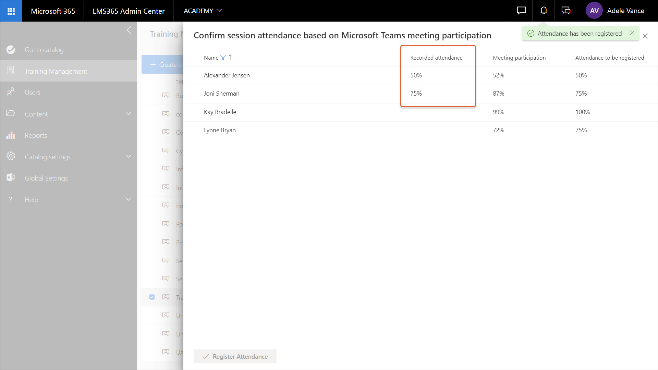Screen dimensions: 658x370
Task: Toggle the selected training row checkmark
Action: (x=152, y=297)
